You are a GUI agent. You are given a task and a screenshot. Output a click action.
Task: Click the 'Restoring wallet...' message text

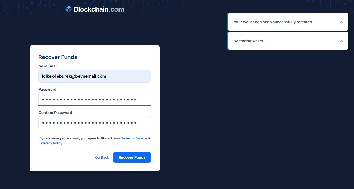[250, 41]
